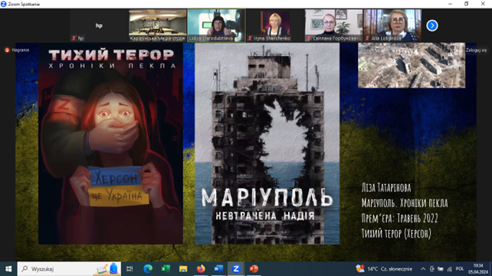Click the Wyszukaj search box
This screenshot has height=276, width=492.
point(69,269)
